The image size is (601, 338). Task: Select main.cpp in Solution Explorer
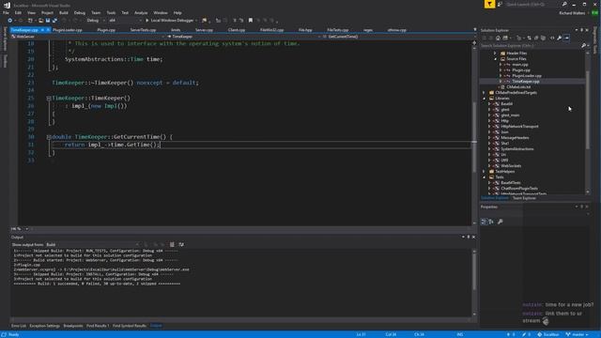(519, 65)
